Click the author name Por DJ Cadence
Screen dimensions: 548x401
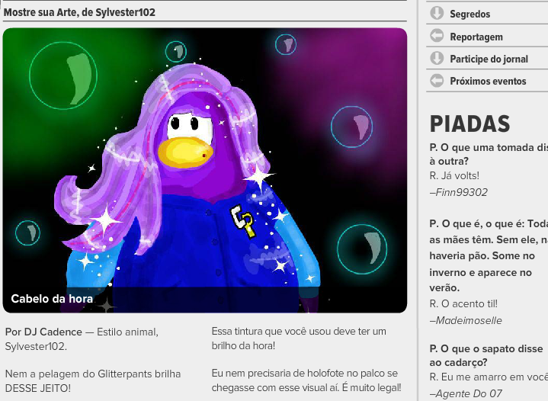tap(43, 332)
